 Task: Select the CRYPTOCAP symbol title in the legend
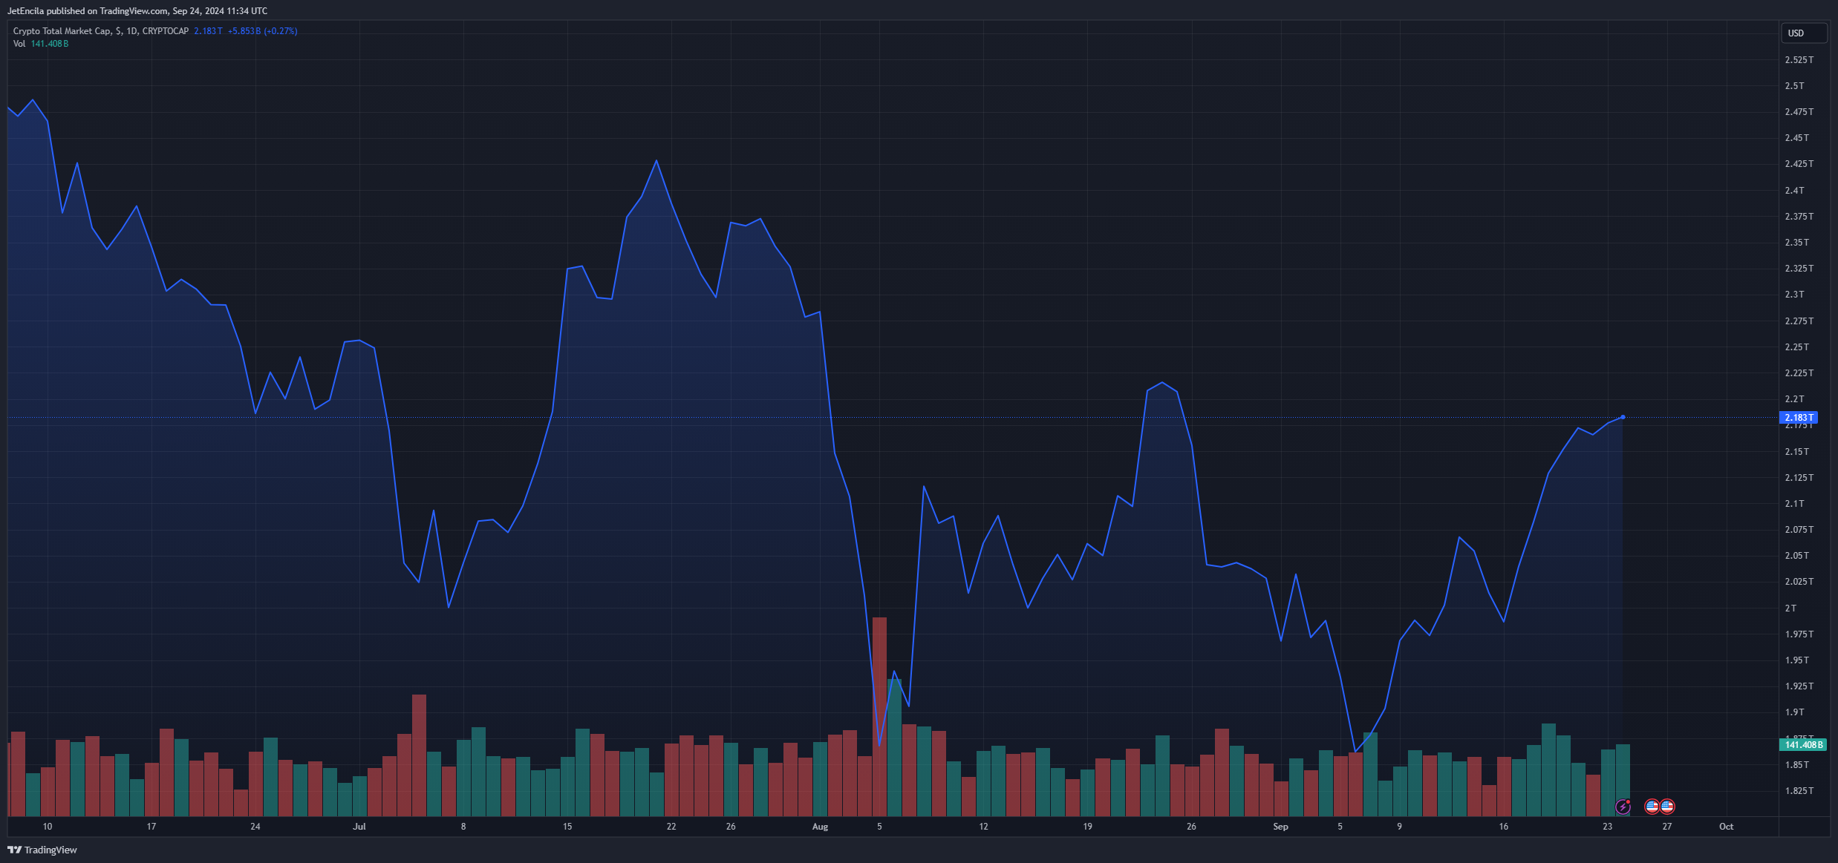(x=166, y=31)
